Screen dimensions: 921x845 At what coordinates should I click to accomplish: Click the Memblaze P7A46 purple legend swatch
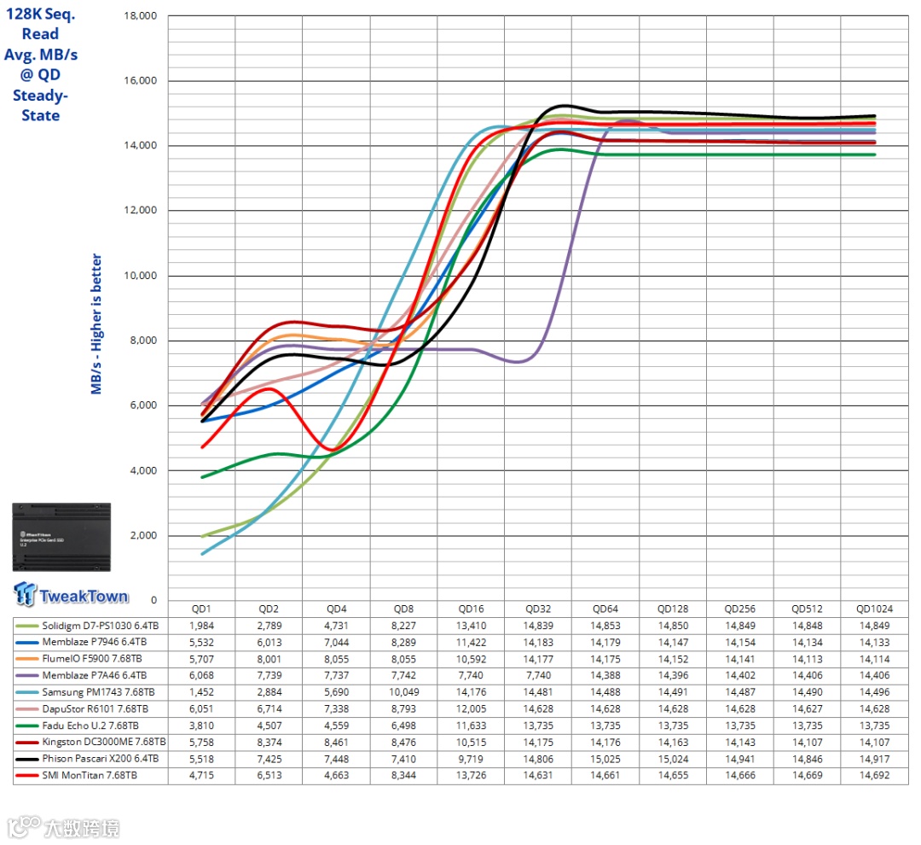(x=27, y=676)
